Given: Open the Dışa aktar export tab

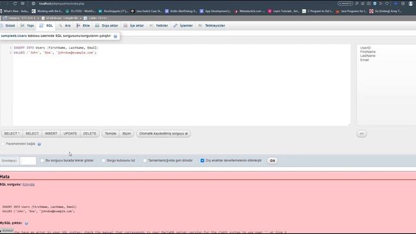Looking at the screenshot, I should [x=107, y=25].
